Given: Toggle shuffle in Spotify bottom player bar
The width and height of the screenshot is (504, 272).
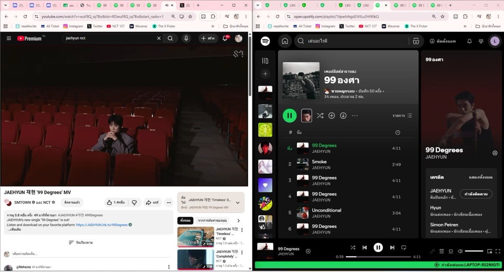Looking at the screenshot, I should point(353,248).
